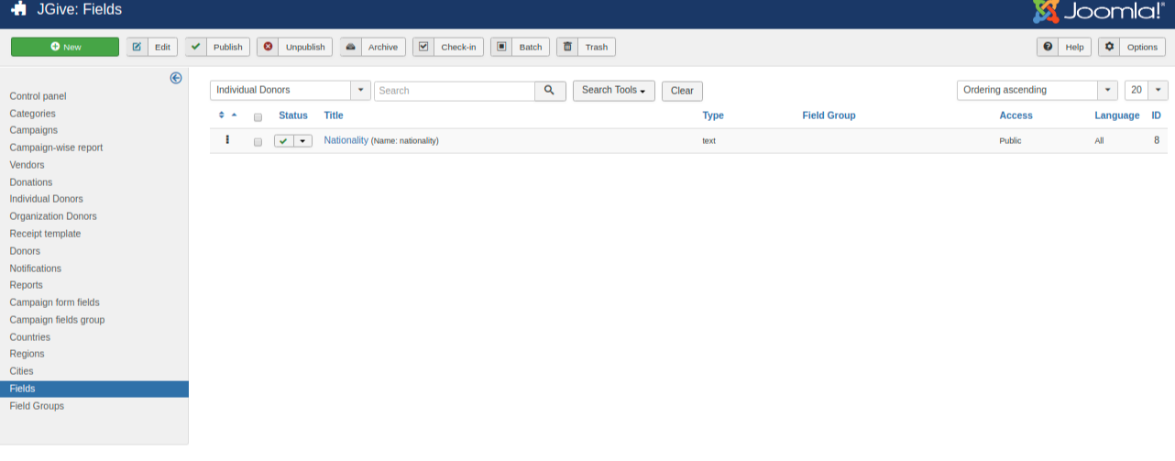Tick the select-all checkbox in header
The width and height of the screenshot is (1175, 461).
click(x=258, y=116)
